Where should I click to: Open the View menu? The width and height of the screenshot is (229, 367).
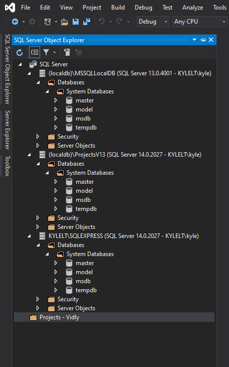pyautogui.click(x=66, y=8)
